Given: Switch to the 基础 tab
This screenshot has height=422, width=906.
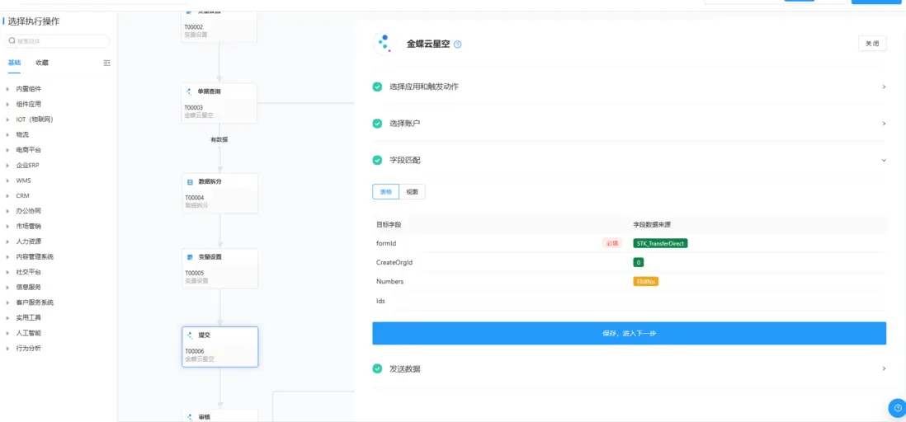Looking at the screenshot, I should (x=14, y=63).
